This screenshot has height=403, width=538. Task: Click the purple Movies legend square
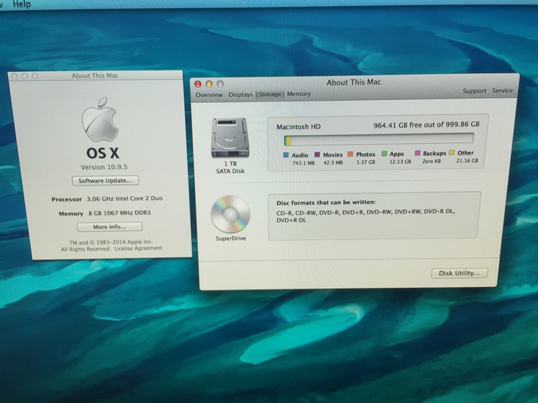tap(317, 154)
